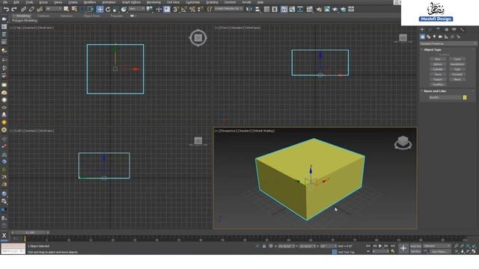Image resolution: width=479 pixels, height=269 pixels.
Task: Open the Motion command panel tab
Action: click(x=446, y=30)
